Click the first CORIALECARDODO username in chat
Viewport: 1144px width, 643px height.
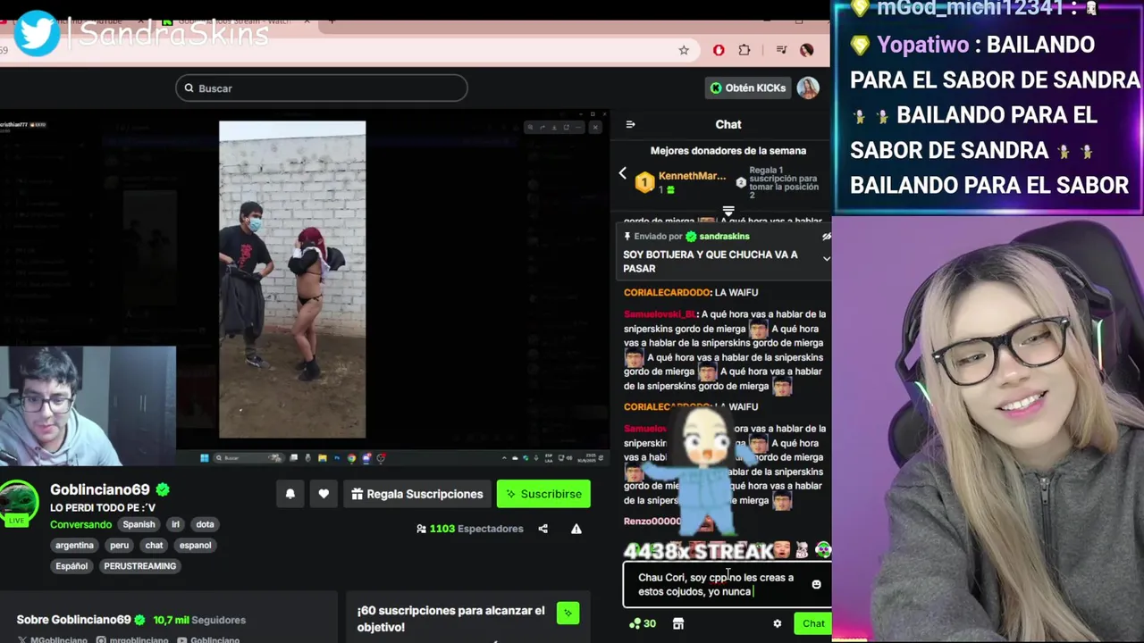(x=667, y=292)
